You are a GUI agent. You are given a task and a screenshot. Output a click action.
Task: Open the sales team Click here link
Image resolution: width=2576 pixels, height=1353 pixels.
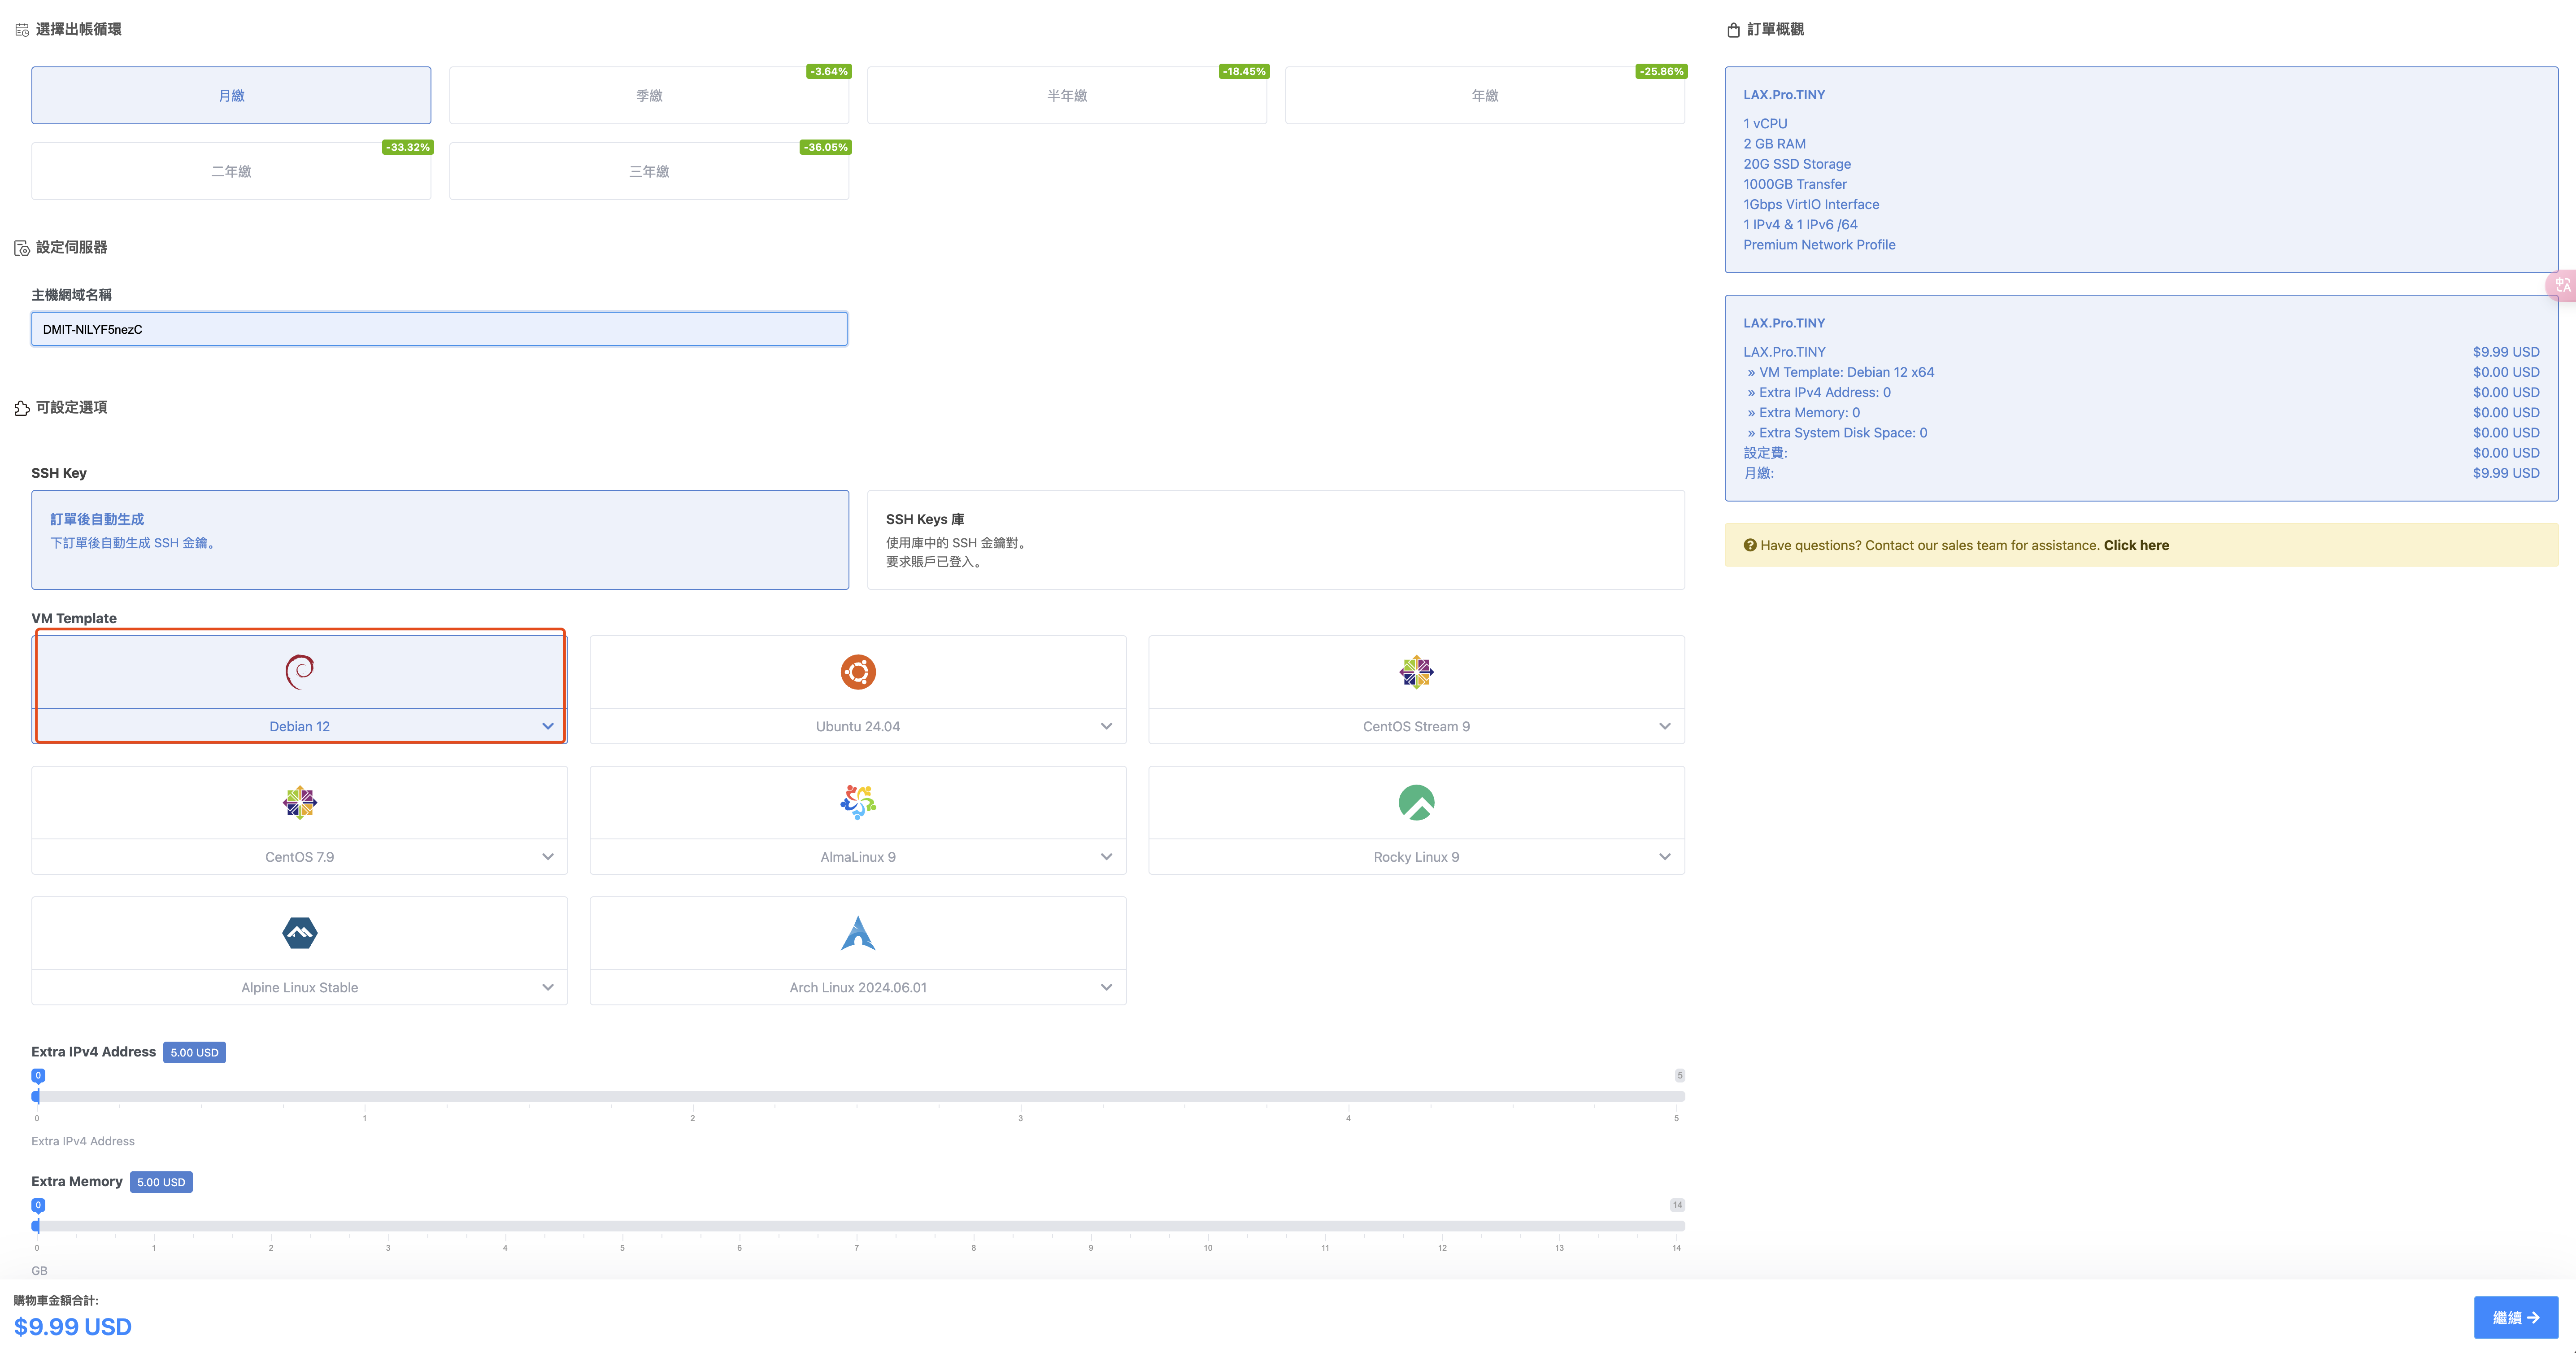[2136, 545]
